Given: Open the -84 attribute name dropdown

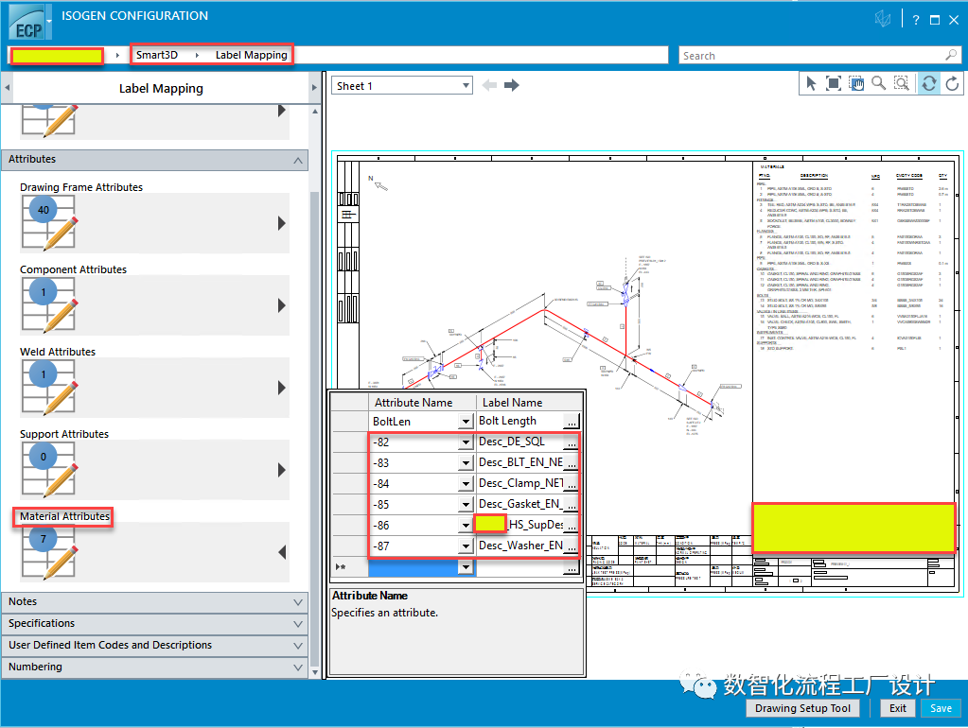Looking at the screenshot, I should click(466, 484).
